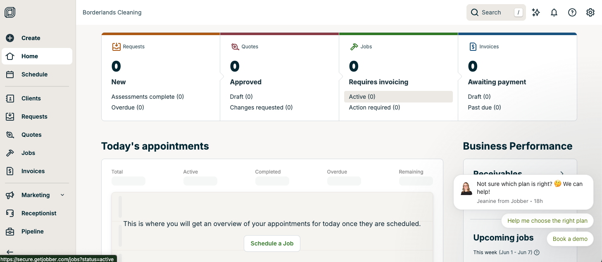This screenshot has height=262, width=602.
Task: Select Jobs label in the sidebar
Action: (28, 153)
